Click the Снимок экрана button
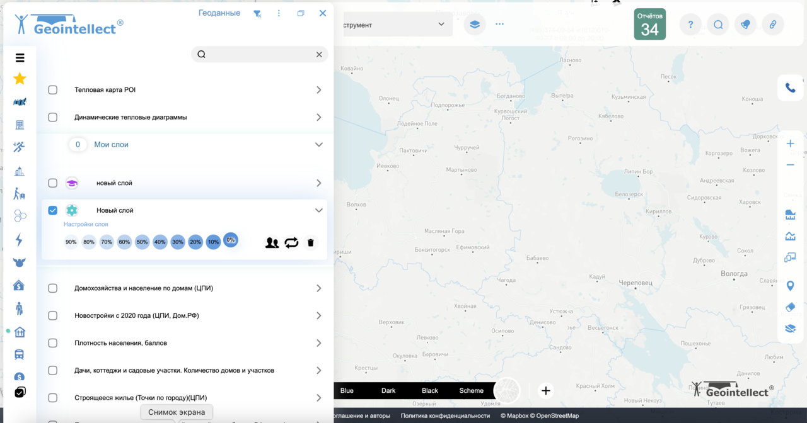807x423 pixels. 176,412
